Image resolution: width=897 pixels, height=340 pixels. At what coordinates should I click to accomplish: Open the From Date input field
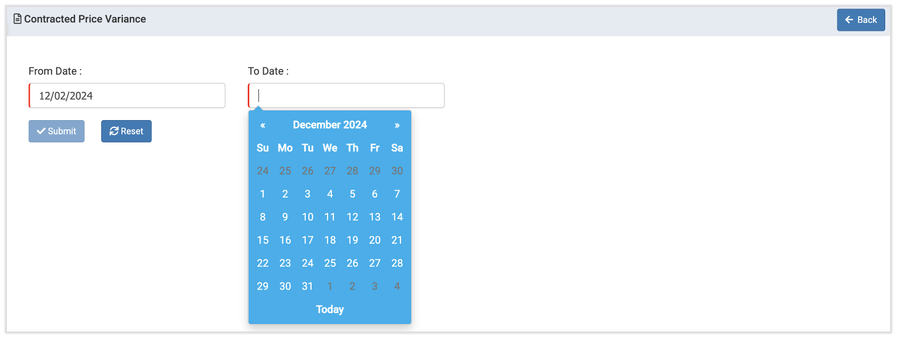127,96
